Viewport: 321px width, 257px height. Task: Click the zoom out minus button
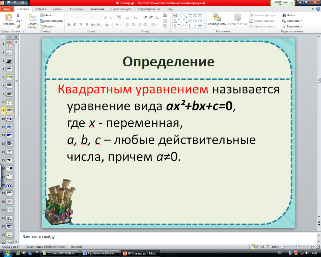pos(283,247)
